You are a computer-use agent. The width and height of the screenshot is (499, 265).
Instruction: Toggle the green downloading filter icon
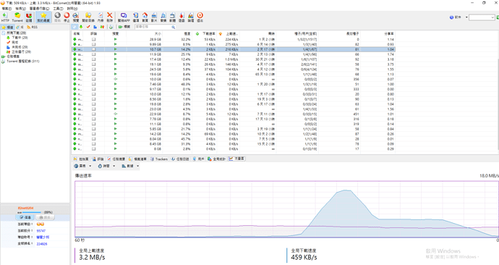point(81,27)
